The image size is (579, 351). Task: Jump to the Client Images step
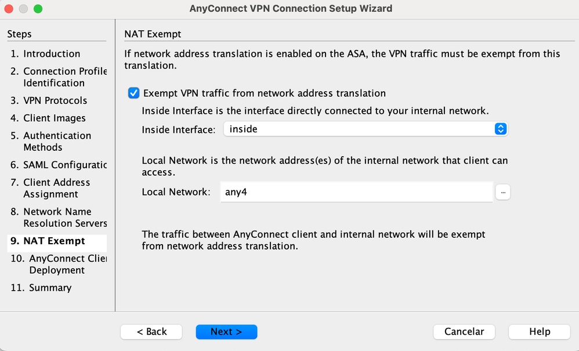tap(55, 118)
